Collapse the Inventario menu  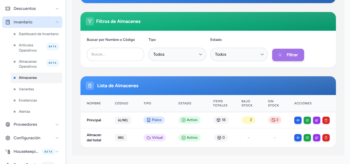(x=32, y=22)
